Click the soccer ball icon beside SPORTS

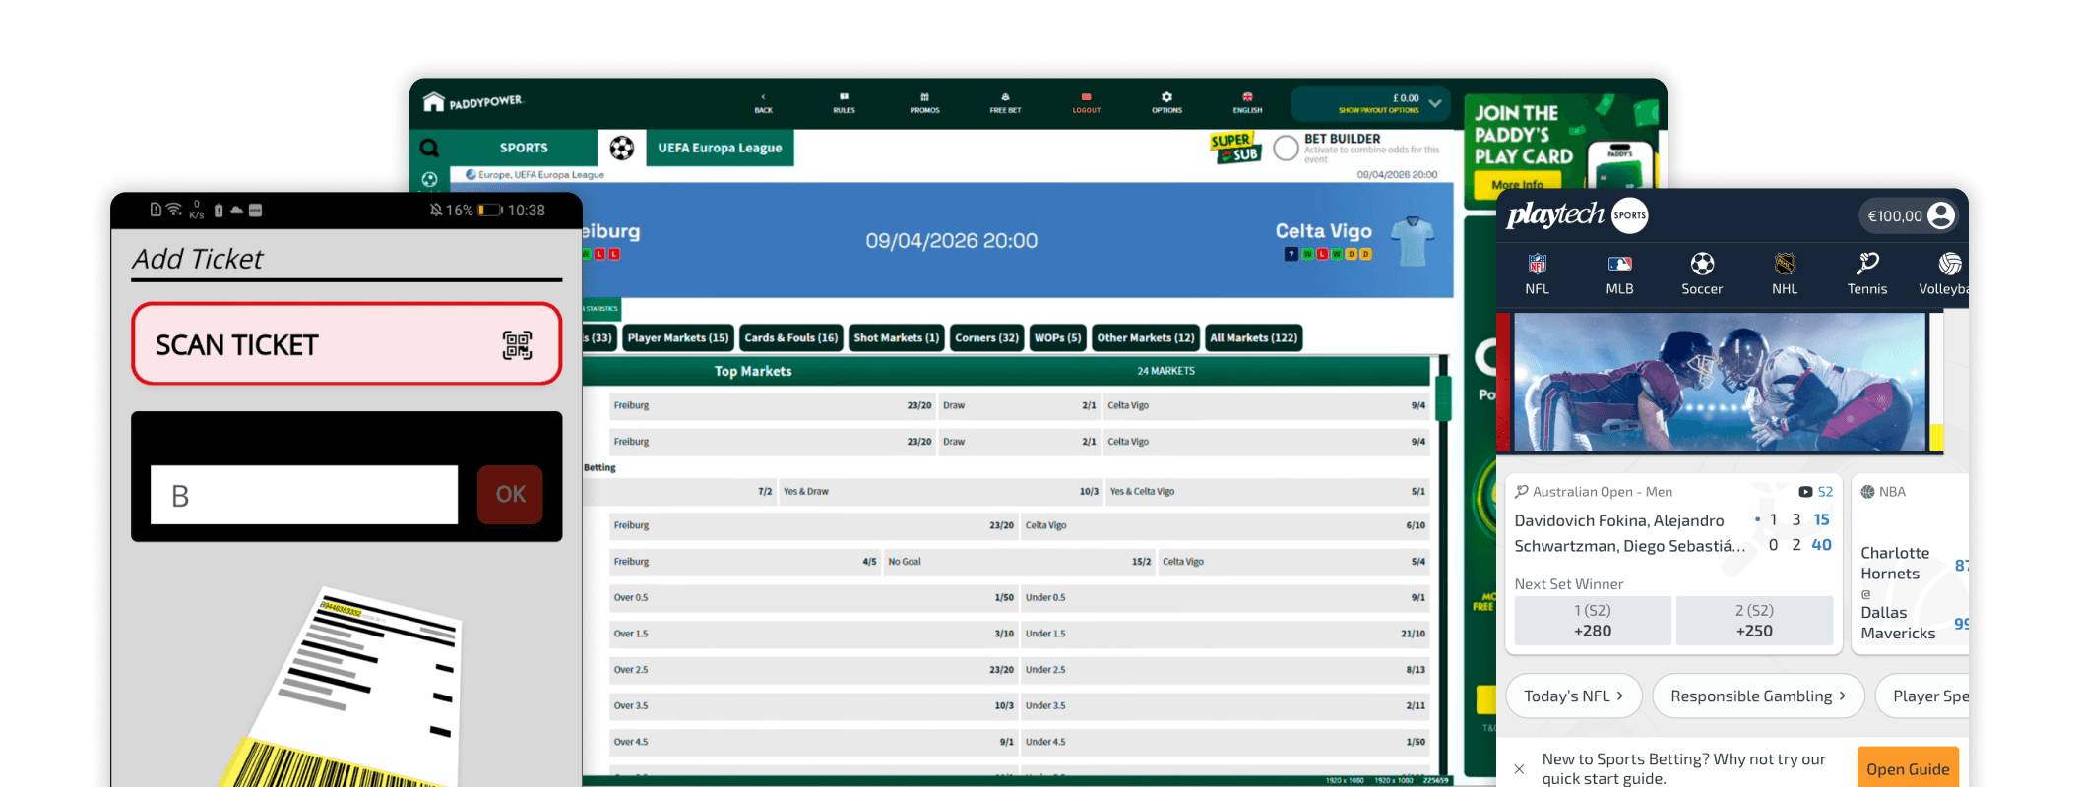click(x=621, y=148)
